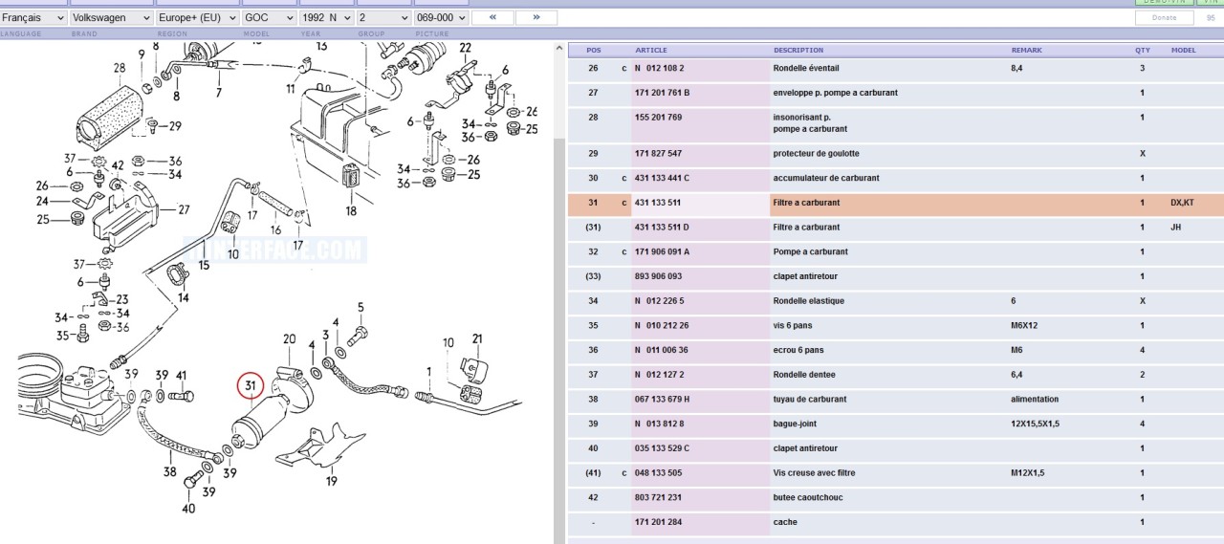Screen dimensions: 1224x544
Task: Change the 1992 N year dropdown
Action: point(325,17)
